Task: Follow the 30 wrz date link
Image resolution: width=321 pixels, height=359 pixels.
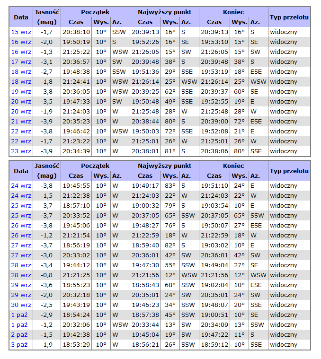Action: (x=21, y=305)
